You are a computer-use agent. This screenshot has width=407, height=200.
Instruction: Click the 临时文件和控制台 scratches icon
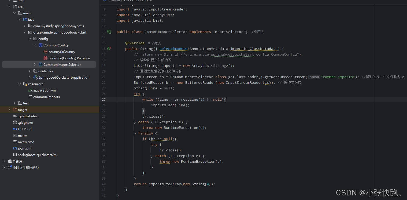tap(10, 168)
